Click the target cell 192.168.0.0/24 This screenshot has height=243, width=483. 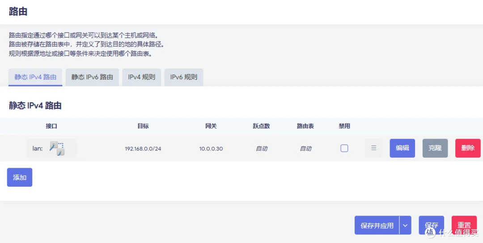(143, 149)
